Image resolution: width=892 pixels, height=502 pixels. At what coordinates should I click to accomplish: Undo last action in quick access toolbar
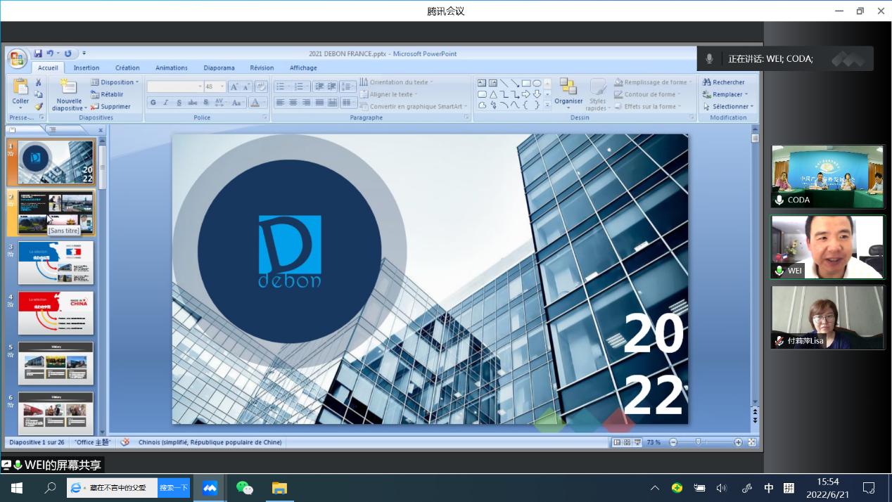(50, 53)
